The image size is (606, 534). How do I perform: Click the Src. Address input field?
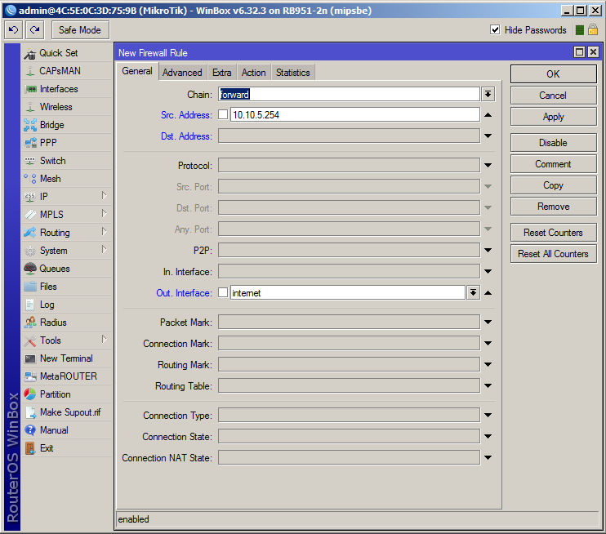(x=355, y=115)
